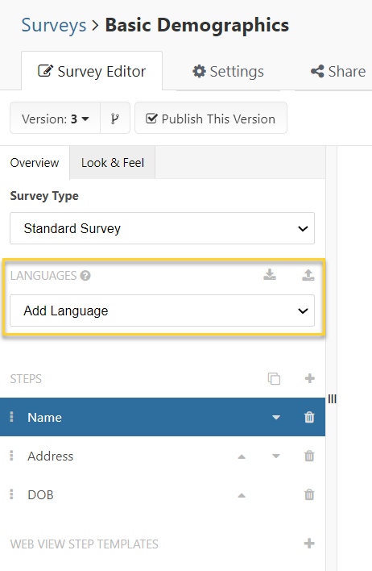The image size is (372, 571).
Task: Grab the Address step drag handle
Action: tap(11, 456)
